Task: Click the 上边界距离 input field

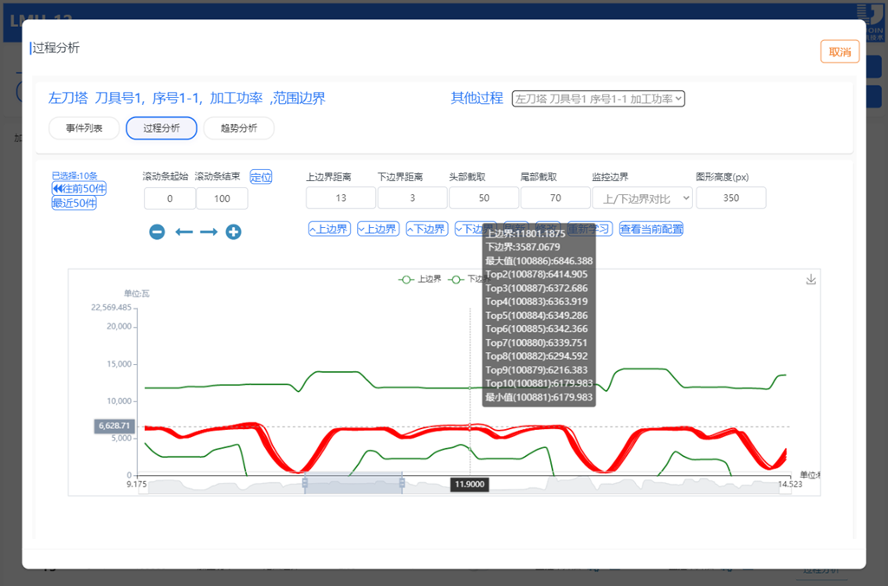Action: (341, 198)
